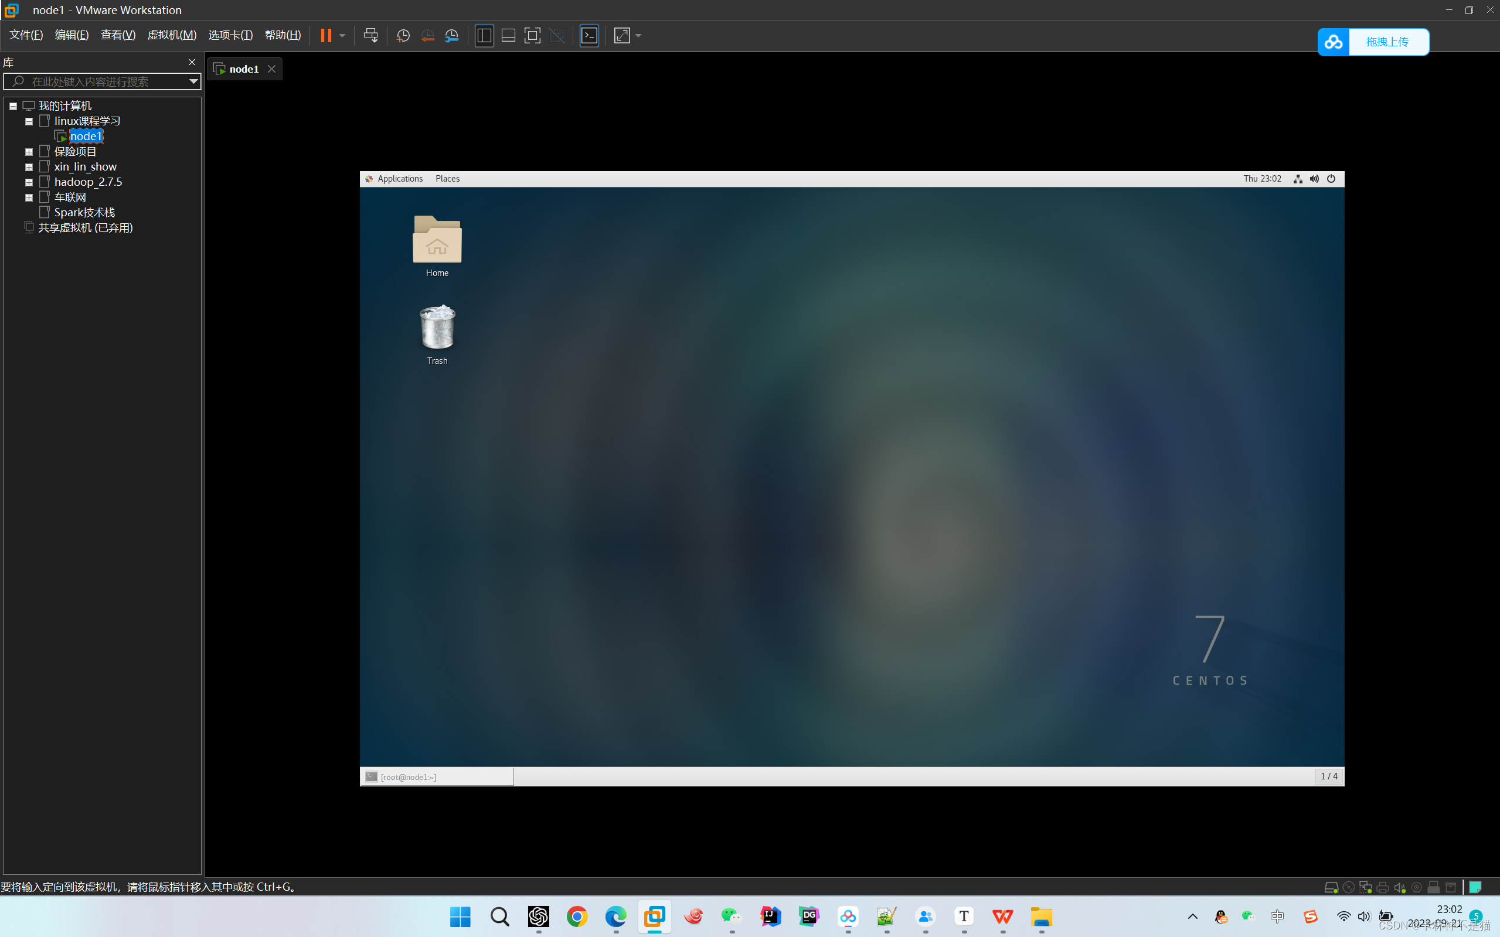Select 共享虚拟机 (已弃用) item
Screen dimensions: 1500x937
coord(86,227)
